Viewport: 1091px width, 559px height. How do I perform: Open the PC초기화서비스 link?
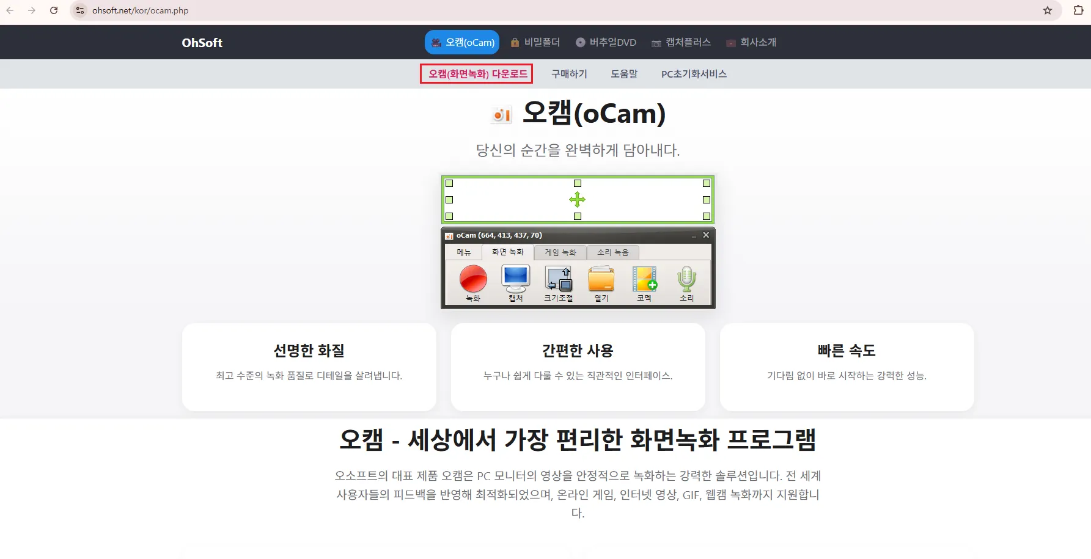[x=694, y=74]
